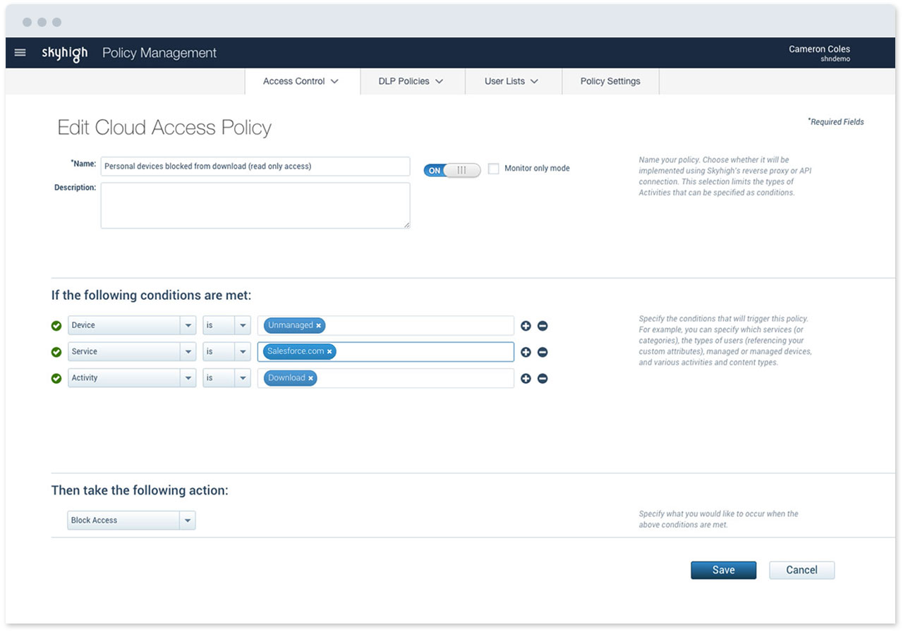Viewport: 903px width, 632px height.
Task: Click the green check beside Activity
Action: (56, 378)
